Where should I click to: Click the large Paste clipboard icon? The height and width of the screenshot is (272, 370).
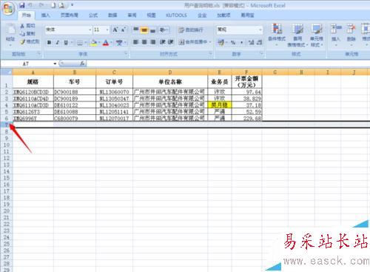pyautogui.click(x=10, y=29)
